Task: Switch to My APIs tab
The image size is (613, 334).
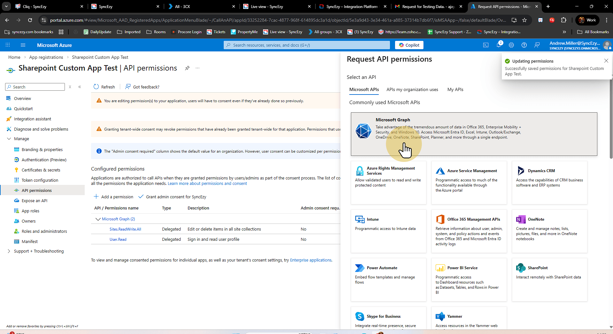Action: coord(455,89)
